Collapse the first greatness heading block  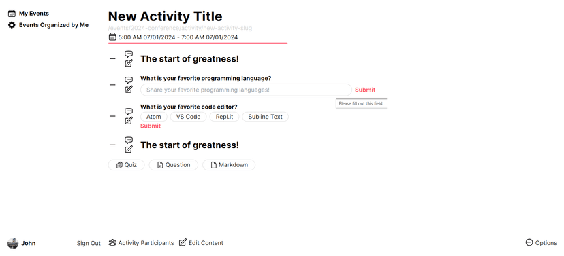[x=112, y=59]
